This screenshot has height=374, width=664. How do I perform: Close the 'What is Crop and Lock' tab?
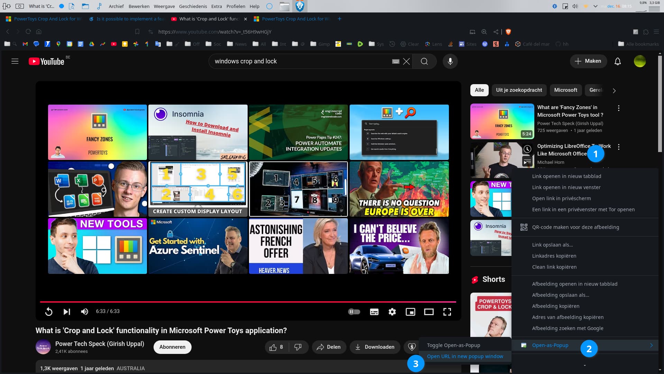(x=245, y=19)
